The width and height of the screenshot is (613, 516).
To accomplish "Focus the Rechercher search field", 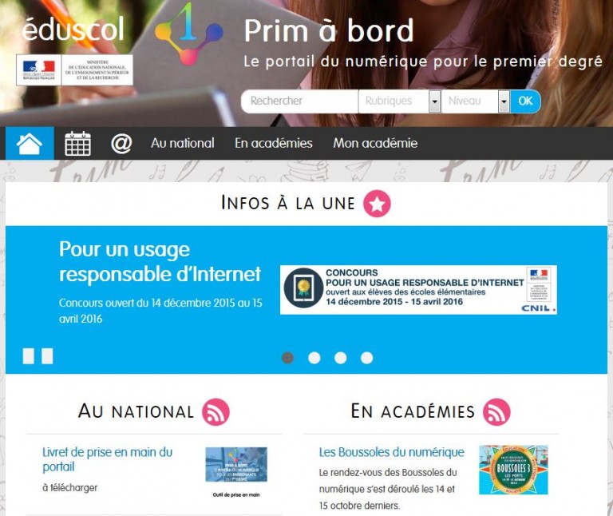I will coord(299,101).
